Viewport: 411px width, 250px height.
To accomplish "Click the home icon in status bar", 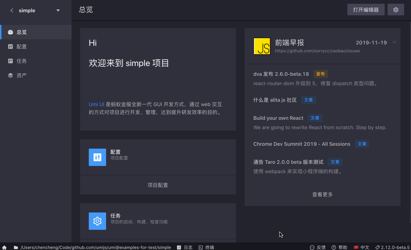I will tap(4, 247).
